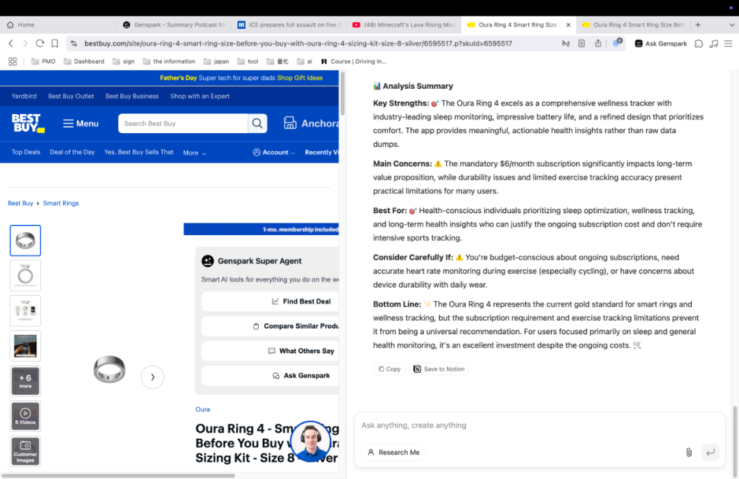This screenshot has height=479, width=739.
Task: Click the browser reload icon
Action: [40, 43]
